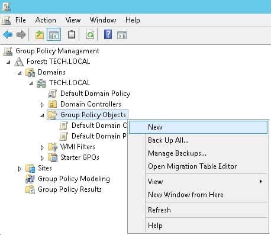Image resolution: width=271 pixels, height=235 pixels.
Task: Select the Domains label
Action: pyautogui.click(x=51, y=72)
